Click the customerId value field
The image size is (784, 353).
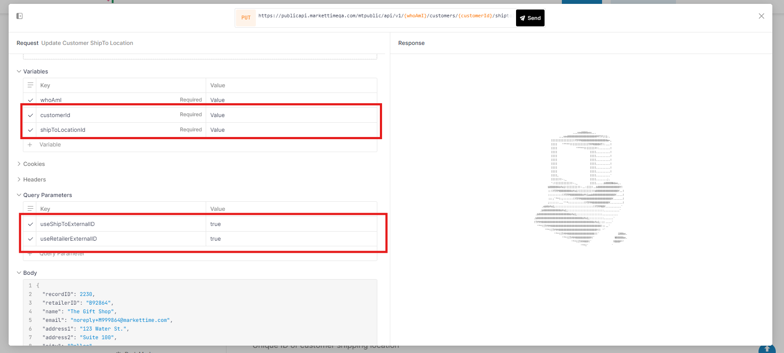(x=291, y=115)
